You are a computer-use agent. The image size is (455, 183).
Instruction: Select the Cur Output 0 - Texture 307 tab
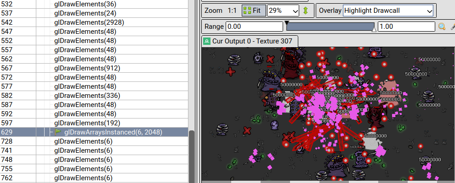click(x=249, y=41)
